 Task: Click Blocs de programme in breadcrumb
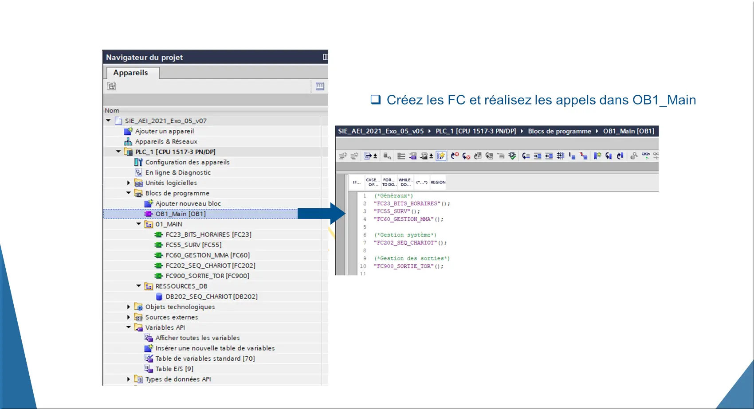[x=559, y=131]
